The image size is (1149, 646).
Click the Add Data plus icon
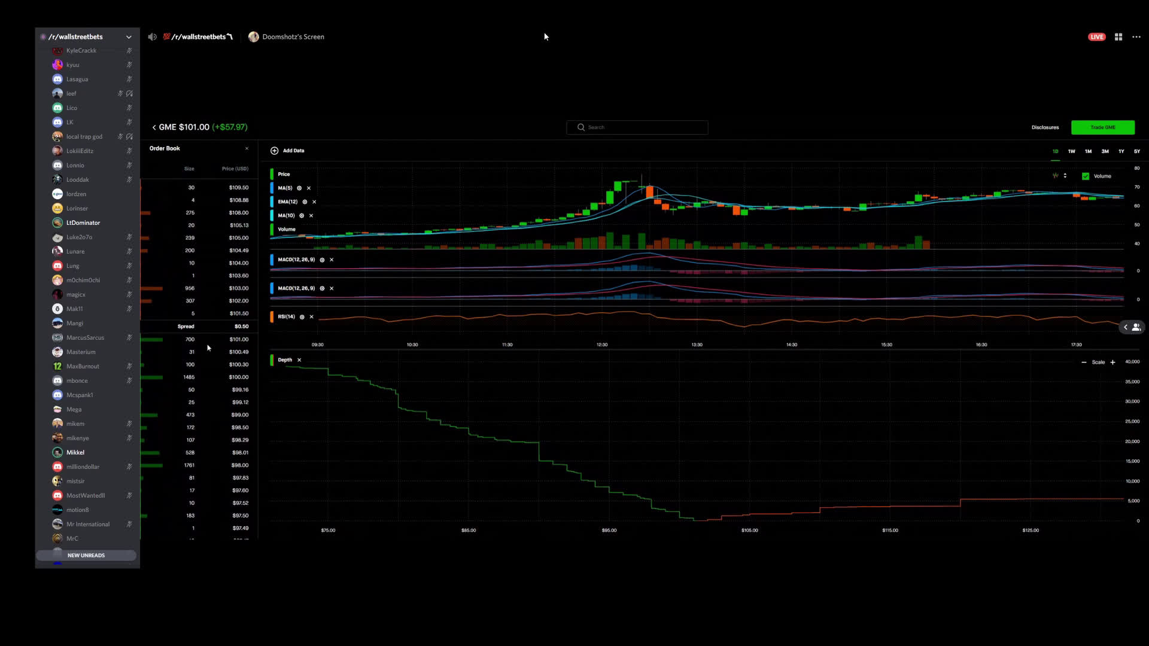point(275,151)
